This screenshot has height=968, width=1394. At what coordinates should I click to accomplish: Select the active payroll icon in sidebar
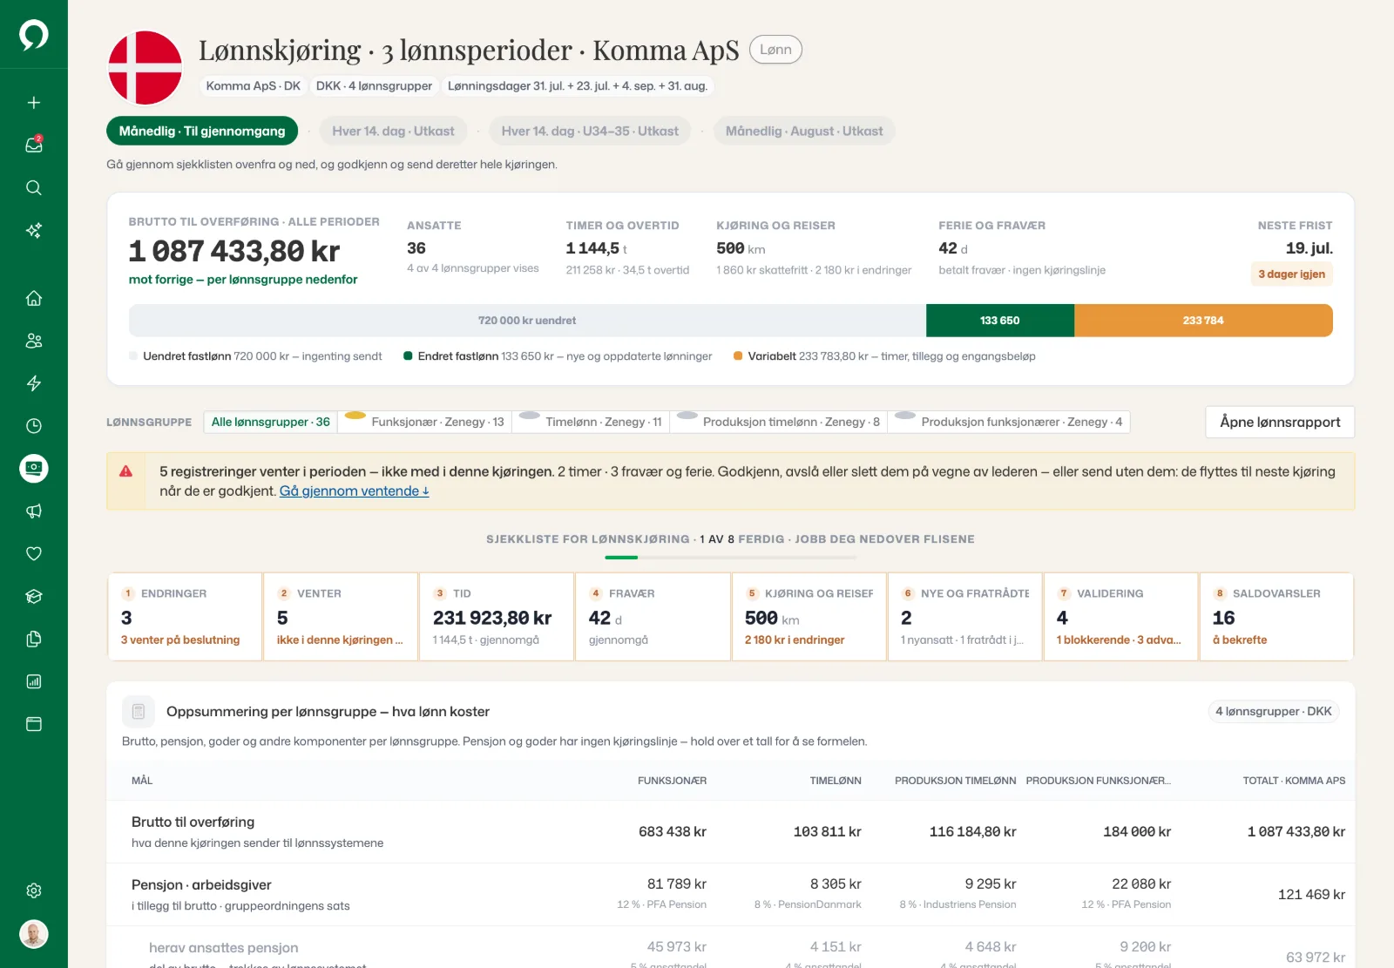[x=34, y=469]
